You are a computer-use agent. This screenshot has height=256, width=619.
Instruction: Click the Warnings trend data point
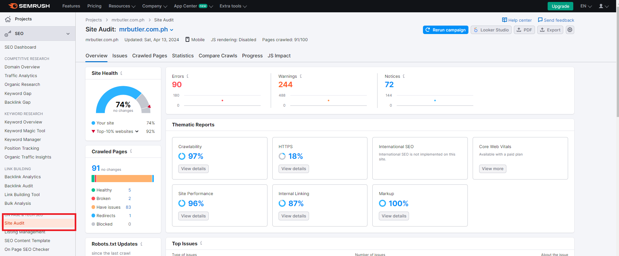(328, 100)
